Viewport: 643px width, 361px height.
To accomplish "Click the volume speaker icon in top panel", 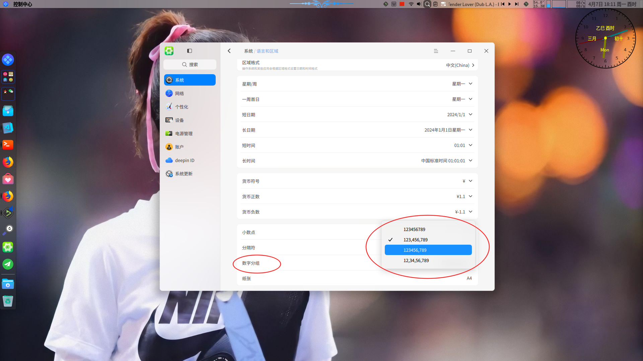I will coord(419,4).
